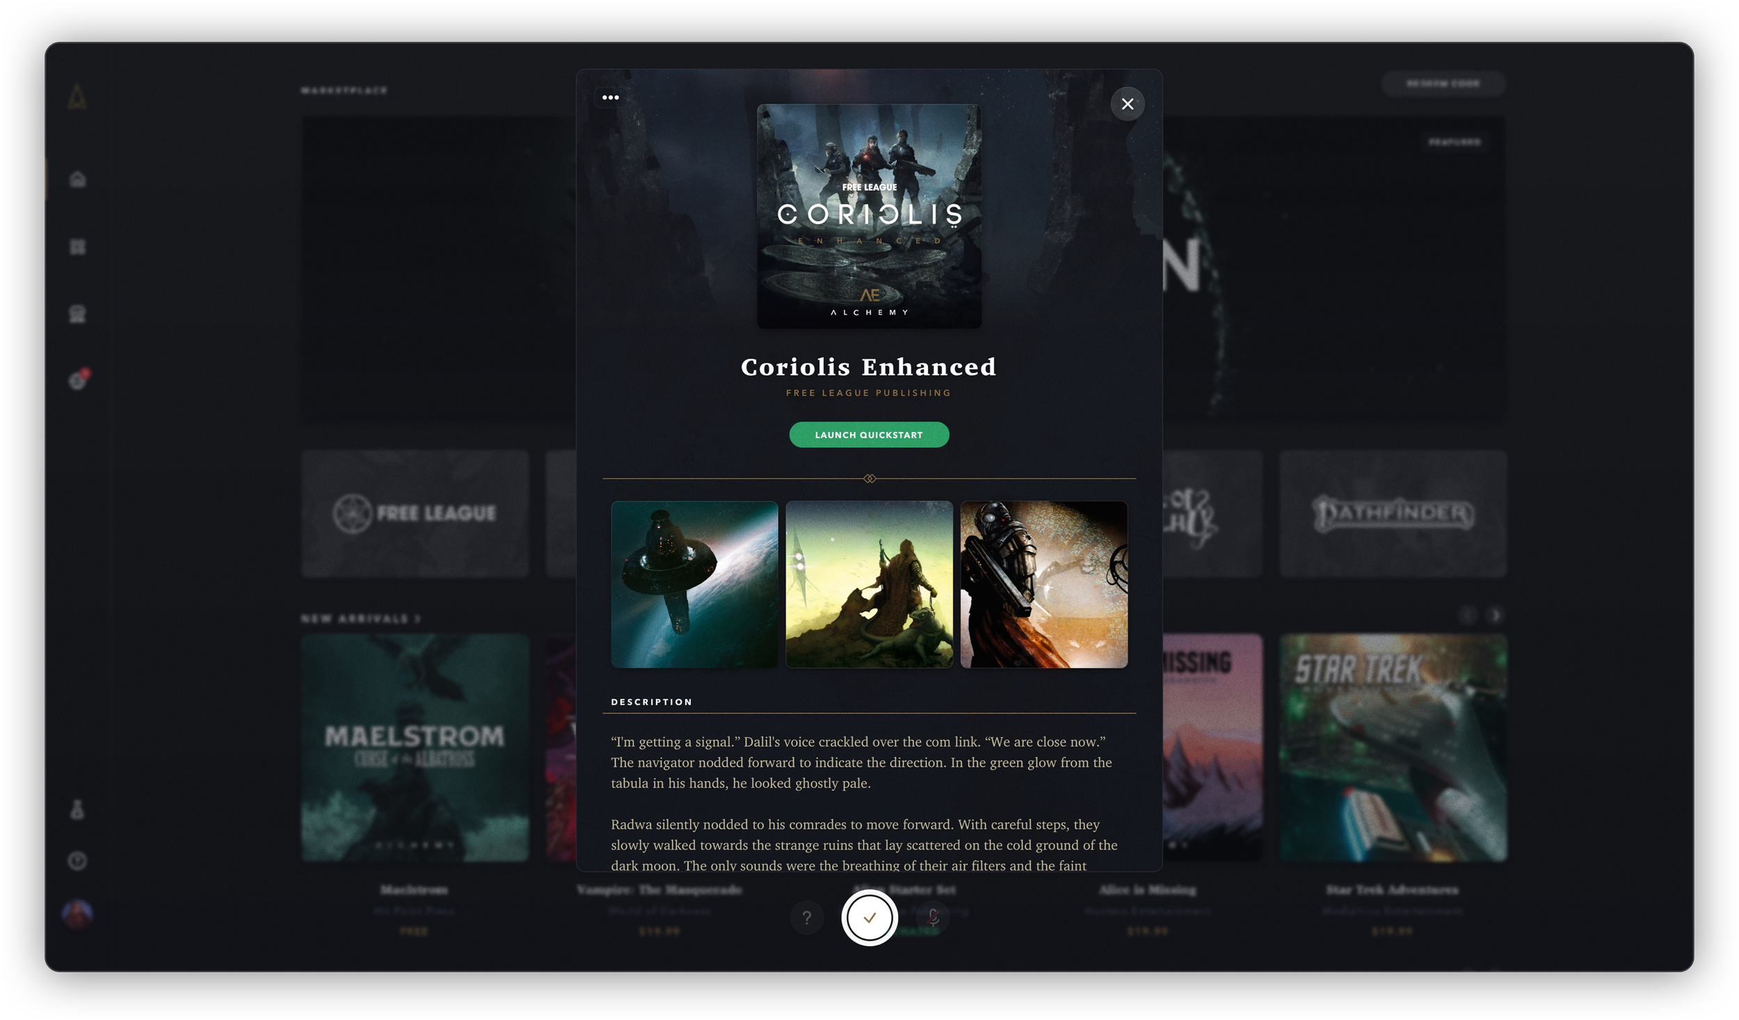Open the armored soldier artwork thumbnail
Screen dimensions: 1739x1020
[x=1043, y=584]
